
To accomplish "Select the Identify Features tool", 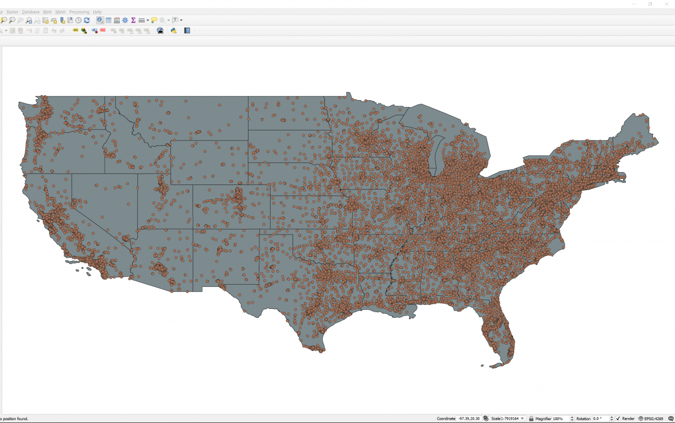I will pos(100,20).
